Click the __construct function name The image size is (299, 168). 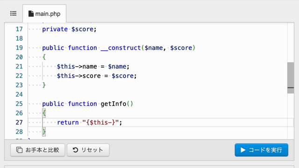[121, 48]
